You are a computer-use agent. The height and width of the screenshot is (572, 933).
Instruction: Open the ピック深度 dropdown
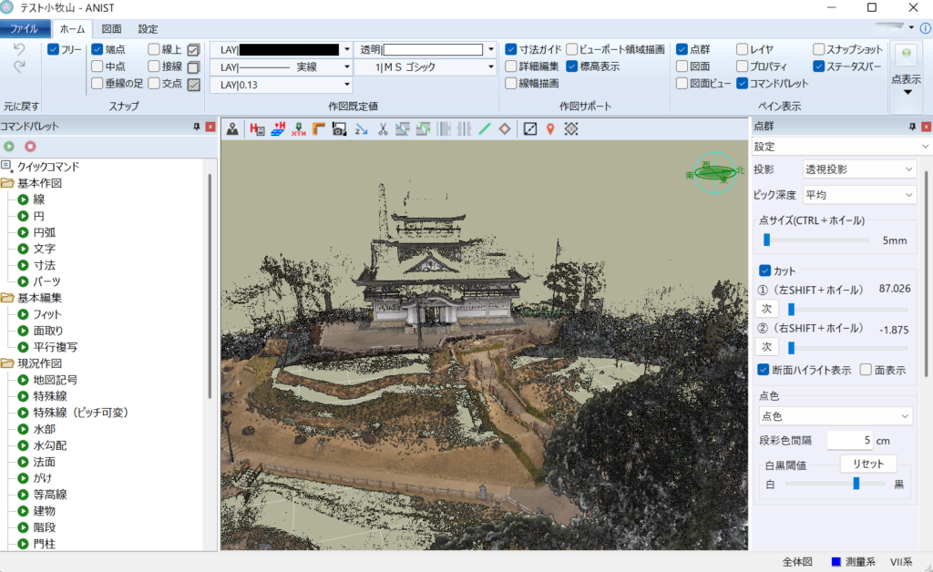point(858,195)
